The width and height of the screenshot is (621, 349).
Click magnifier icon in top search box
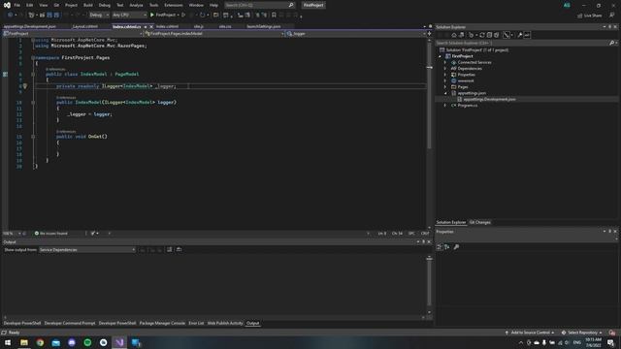click(x=291, y=5)
